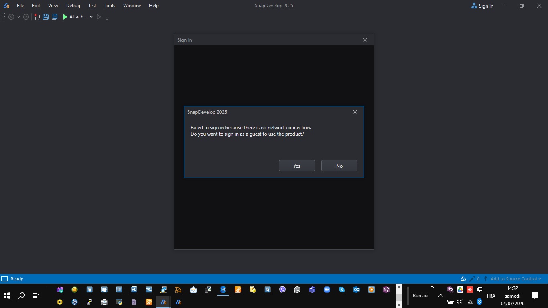
Task: Open Viber from the taskbar
Action: pos(282,290)
